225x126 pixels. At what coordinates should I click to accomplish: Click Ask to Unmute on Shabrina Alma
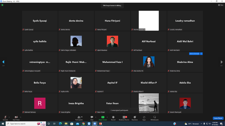[194, 54]
